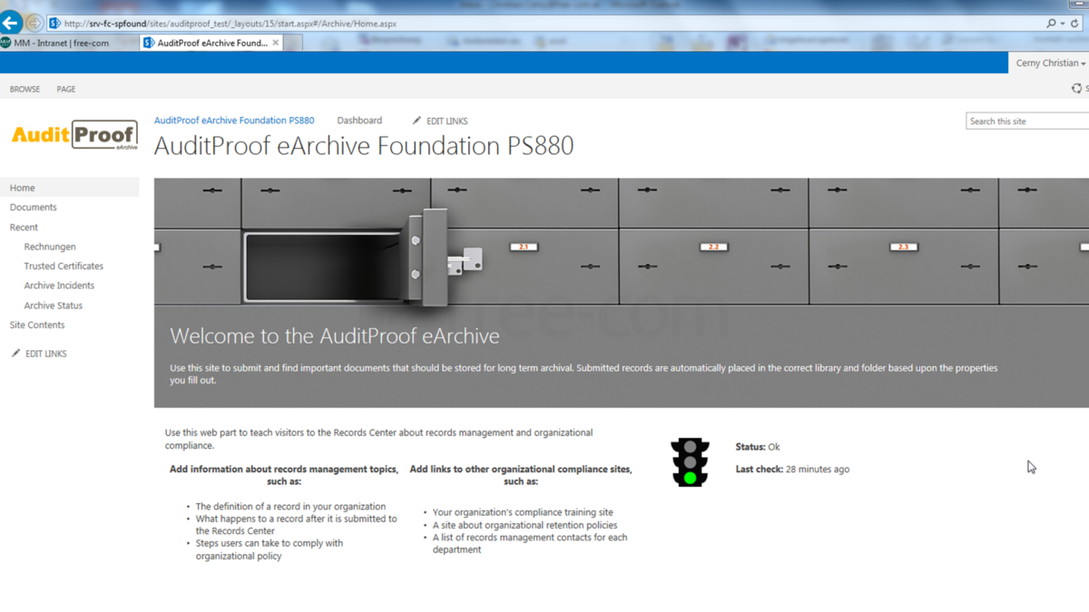This screenshot has width=1089, height=612.
Task: Click the traffic light status graphic
Action: (690, 462)
